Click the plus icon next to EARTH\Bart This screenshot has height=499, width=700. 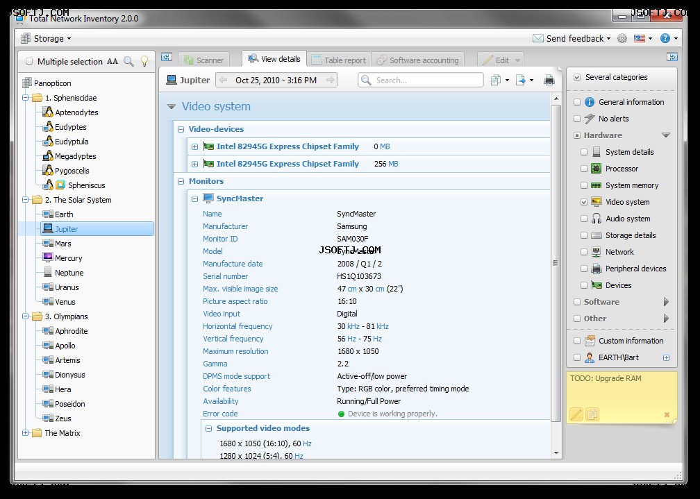[x=666, y=357]
